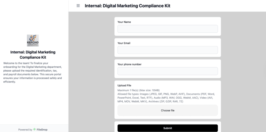This screenshot has width=266, height=132.
Task: Open the hamburger menu icon
Action: tap(78, 6)
